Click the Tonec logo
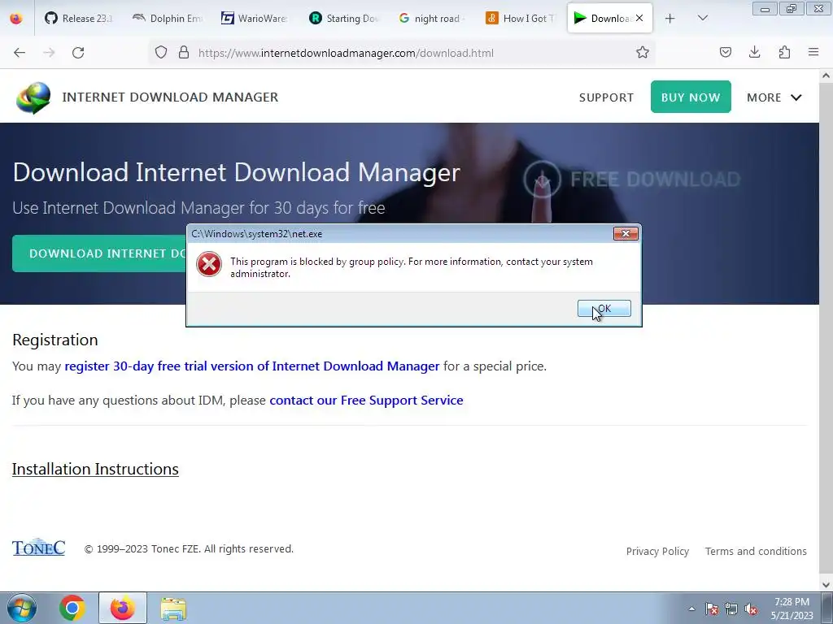Image resolution: width=833 pixels, height=624 pixels. point(39,547)
